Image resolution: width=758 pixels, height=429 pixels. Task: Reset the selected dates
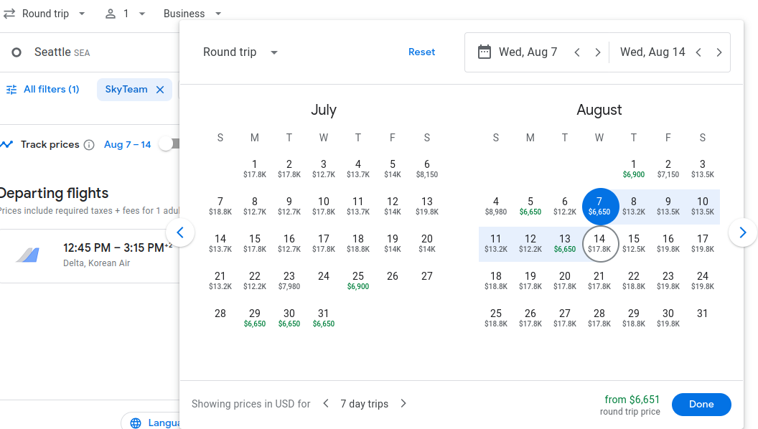click(421, 52)
